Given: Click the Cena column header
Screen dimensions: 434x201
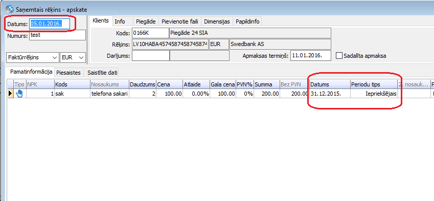Looking at the screenshot, I should coord(169,84).
